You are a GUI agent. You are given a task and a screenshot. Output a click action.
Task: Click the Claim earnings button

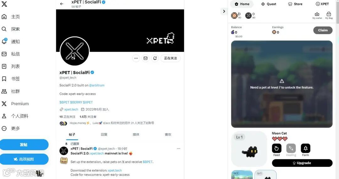pyautogui.click(x=323, y=30)
